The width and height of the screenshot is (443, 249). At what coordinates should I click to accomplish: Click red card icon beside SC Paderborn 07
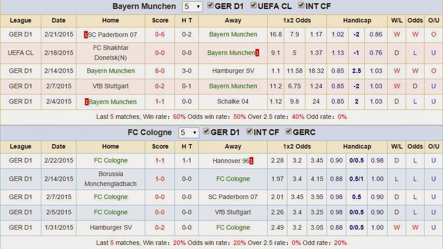86,35
